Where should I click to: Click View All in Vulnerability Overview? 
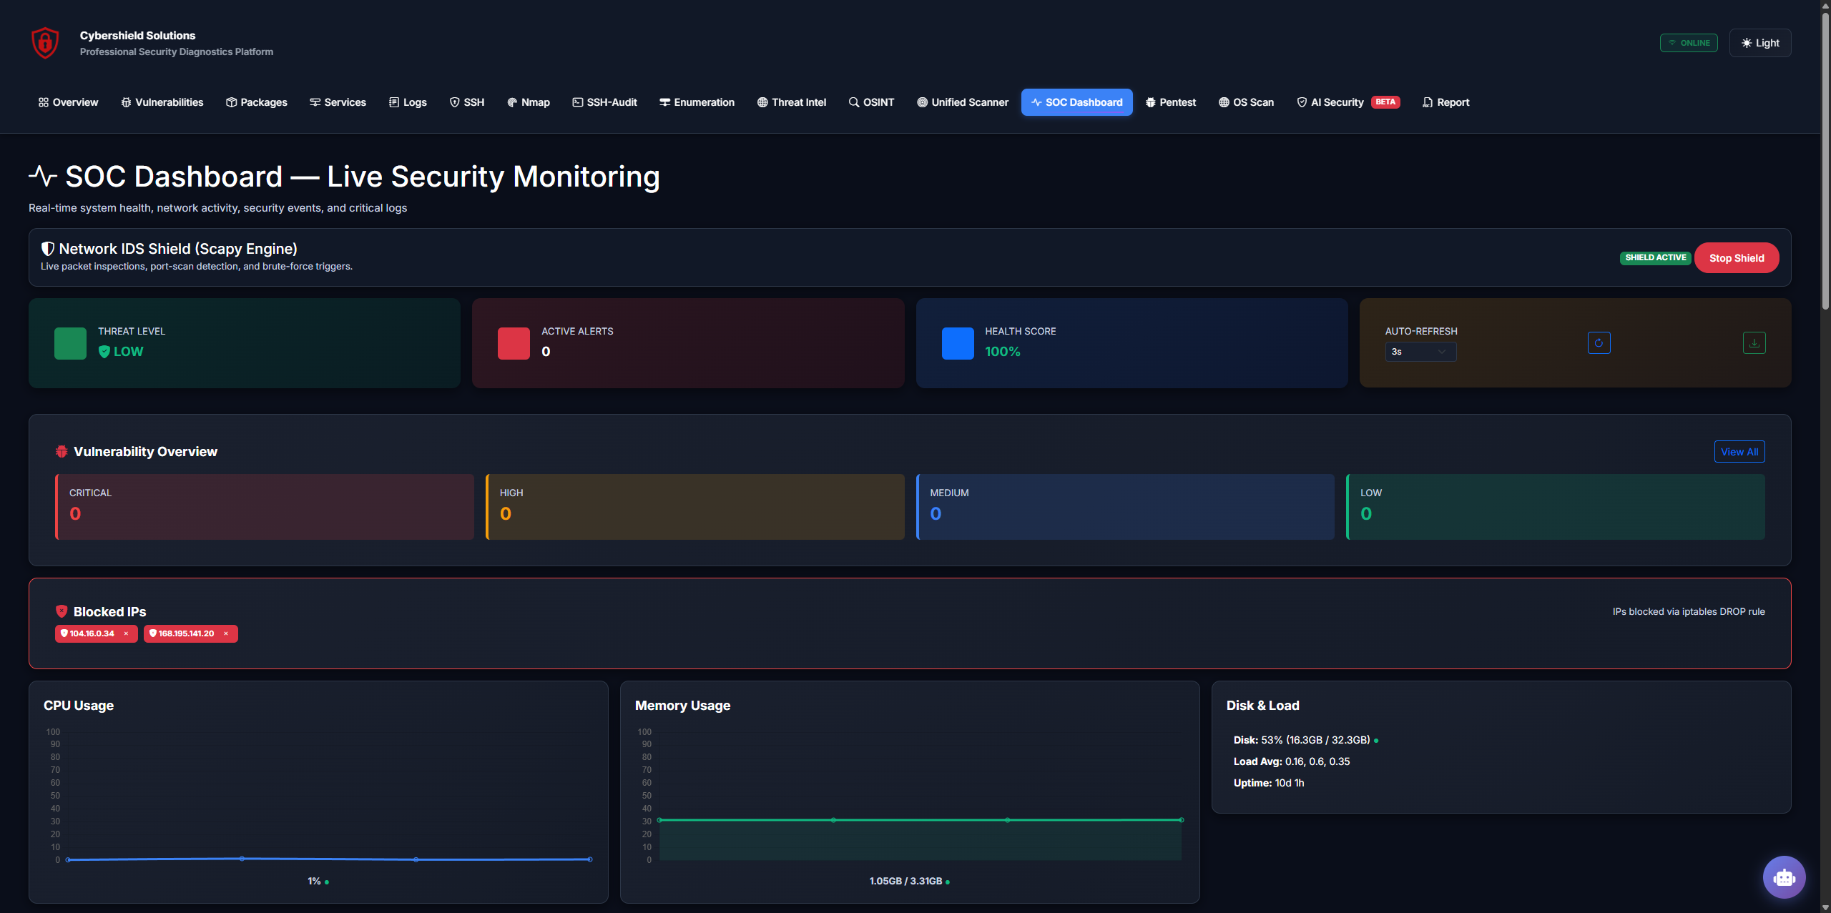coord(1739,451)
